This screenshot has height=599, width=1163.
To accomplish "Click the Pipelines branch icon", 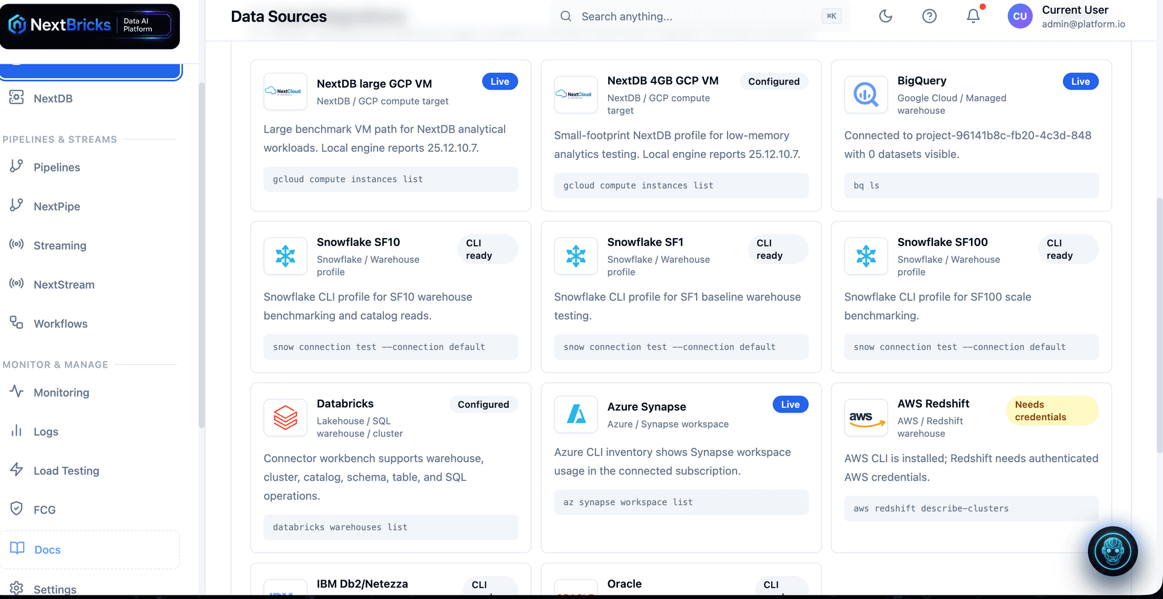I will click(x=16, y=166).
